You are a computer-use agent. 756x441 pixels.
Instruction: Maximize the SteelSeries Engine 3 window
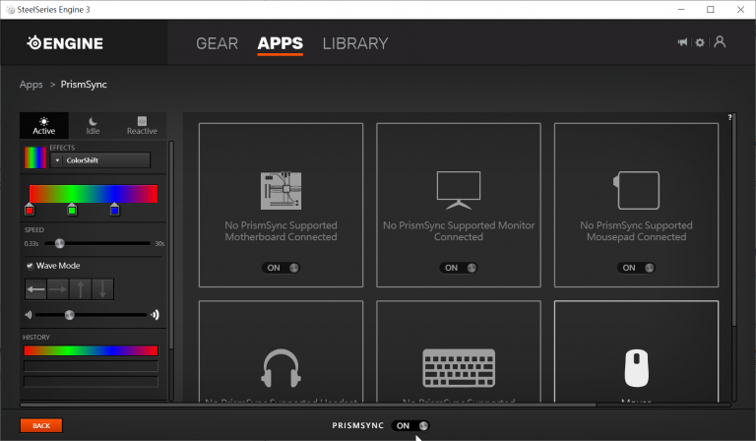coord(710,9)
